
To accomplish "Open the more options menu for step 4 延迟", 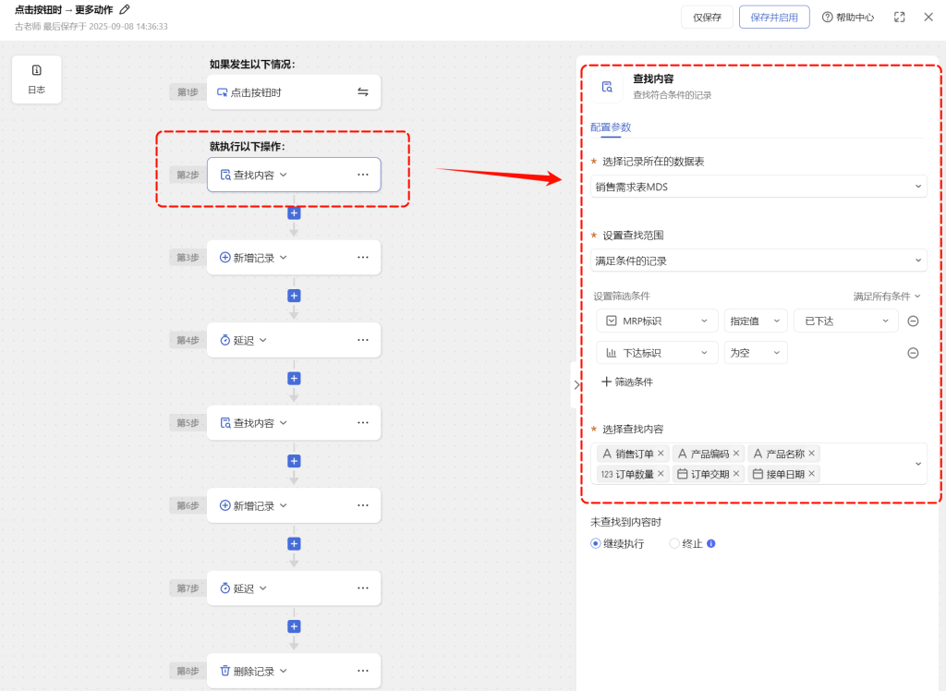I will click(362, 340).
